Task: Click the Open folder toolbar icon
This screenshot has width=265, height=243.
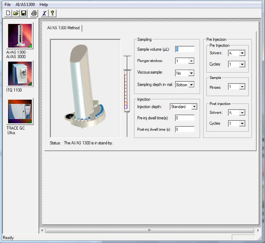Action: pyautogui.click(x=16, y=13)
